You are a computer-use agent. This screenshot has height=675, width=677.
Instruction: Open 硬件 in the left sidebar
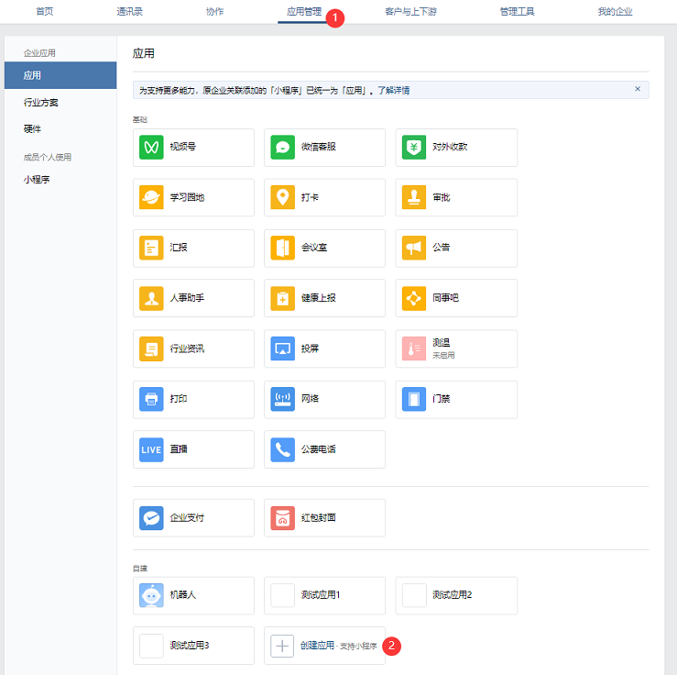click(x=32, y=128)
